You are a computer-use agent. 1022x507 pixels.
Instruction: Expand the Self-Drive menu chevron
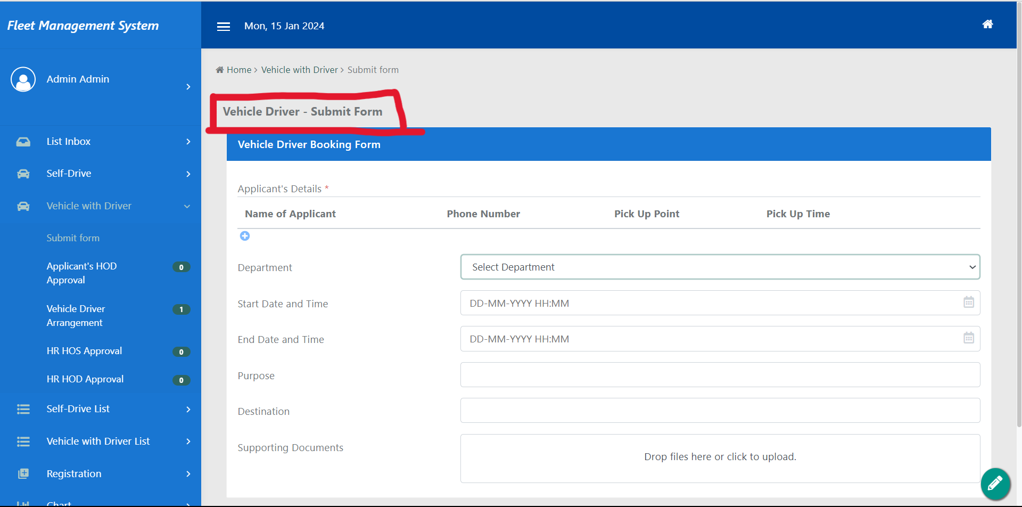click(188, 174)
